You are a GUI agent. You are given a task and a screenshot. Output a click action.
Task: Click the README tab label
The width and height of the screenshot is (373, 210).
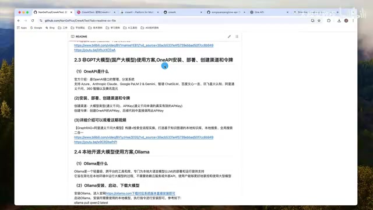[82, 36]
